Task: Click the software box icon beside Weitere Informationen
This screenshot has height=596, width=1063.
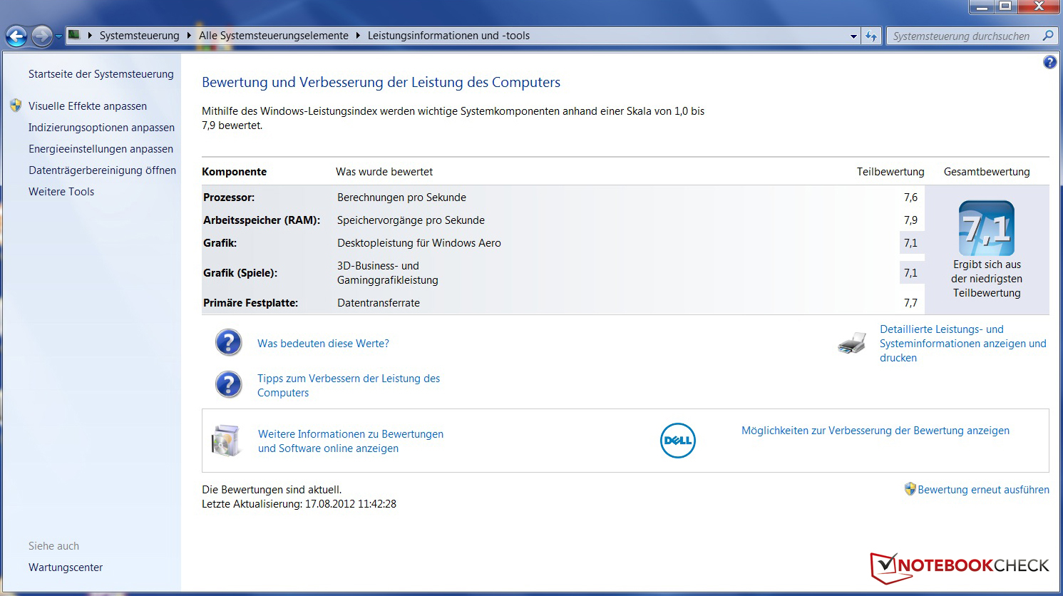Action: coord(226,440)
